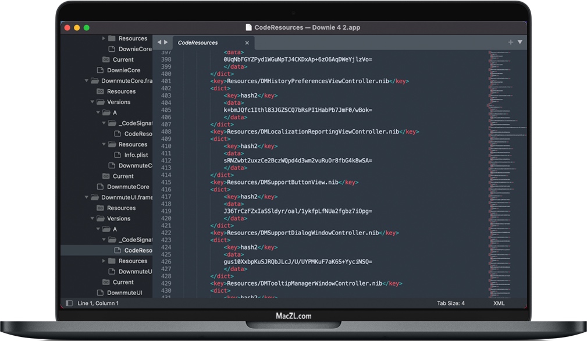Collapse the DownmuteUI.framework disclosure triangle
Viewport: 587px width, 341px height.
[87, 197]
